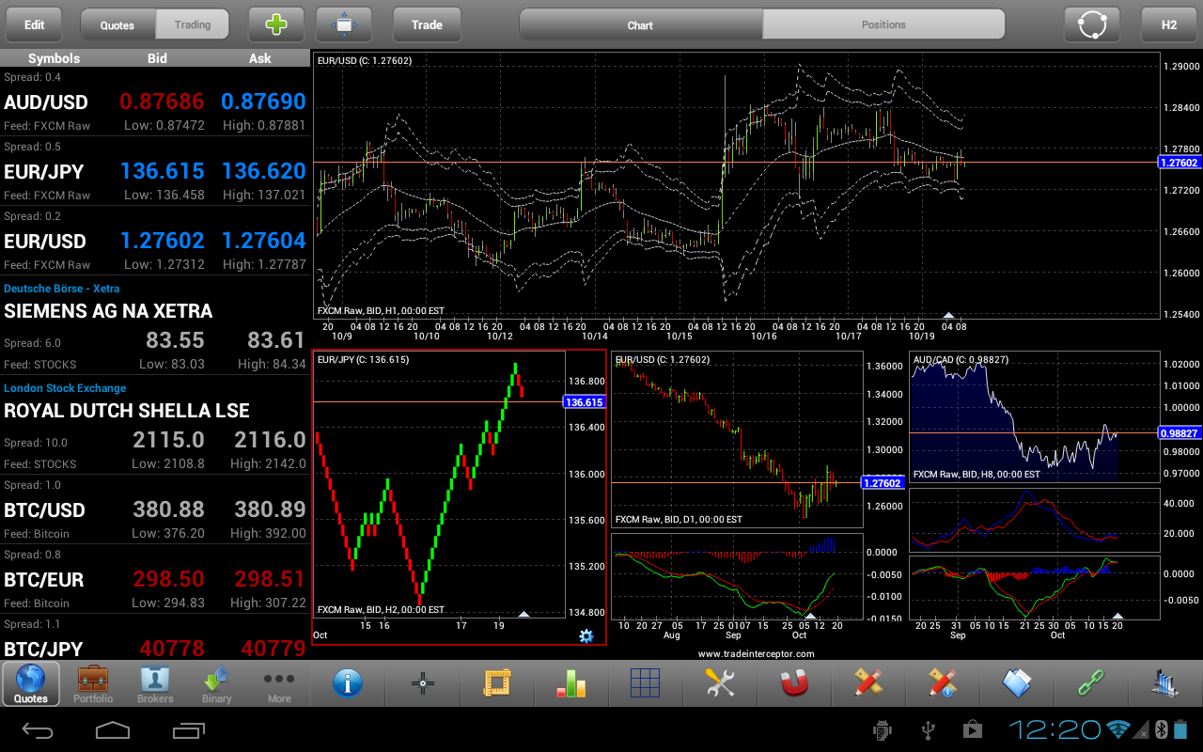
Task: Tap EUR/USD ask price 1.27604
Action: [264, 241]
